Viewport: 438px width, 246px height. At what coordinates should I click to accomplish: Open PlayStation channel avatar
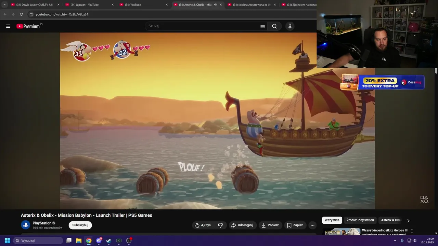click(26, 225)
